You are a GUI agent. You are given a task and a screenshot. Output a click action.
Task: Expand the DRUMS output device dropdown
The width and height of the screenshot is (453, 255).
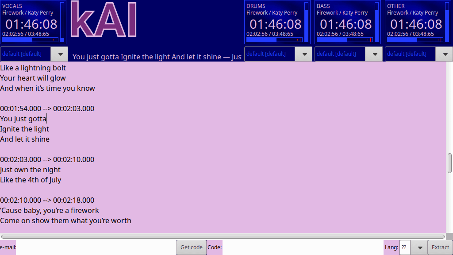click(303, 54)
